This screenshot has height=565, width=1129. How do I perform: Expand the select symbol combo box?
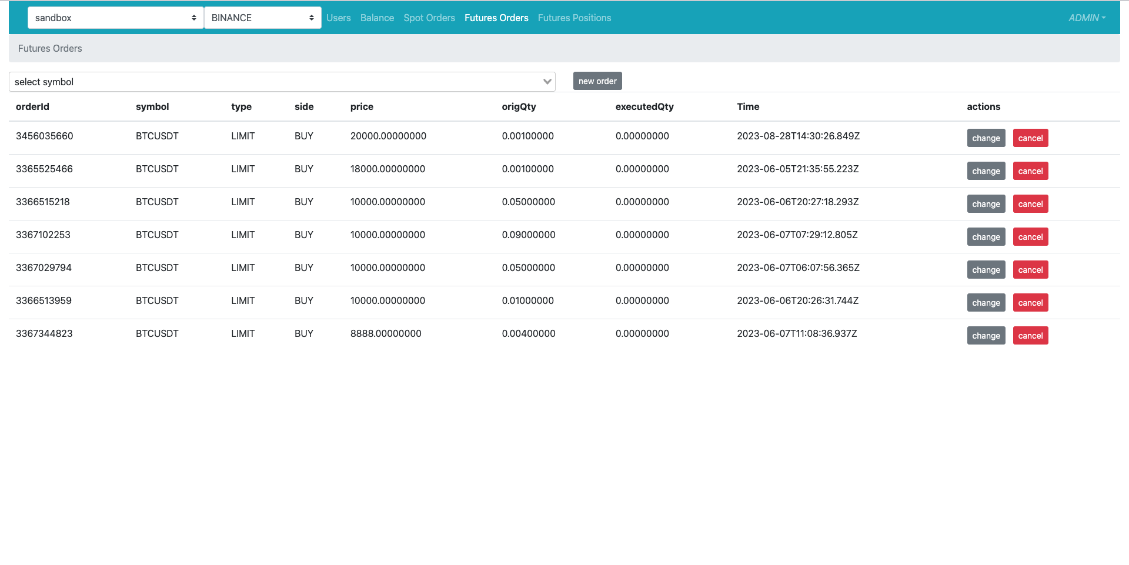click(282, 82)
